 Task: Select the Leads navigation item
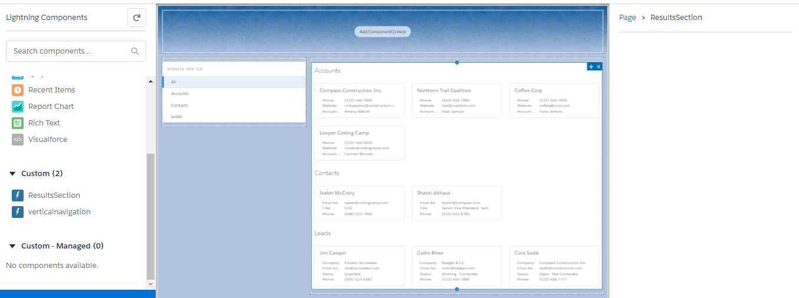(234, 117)
